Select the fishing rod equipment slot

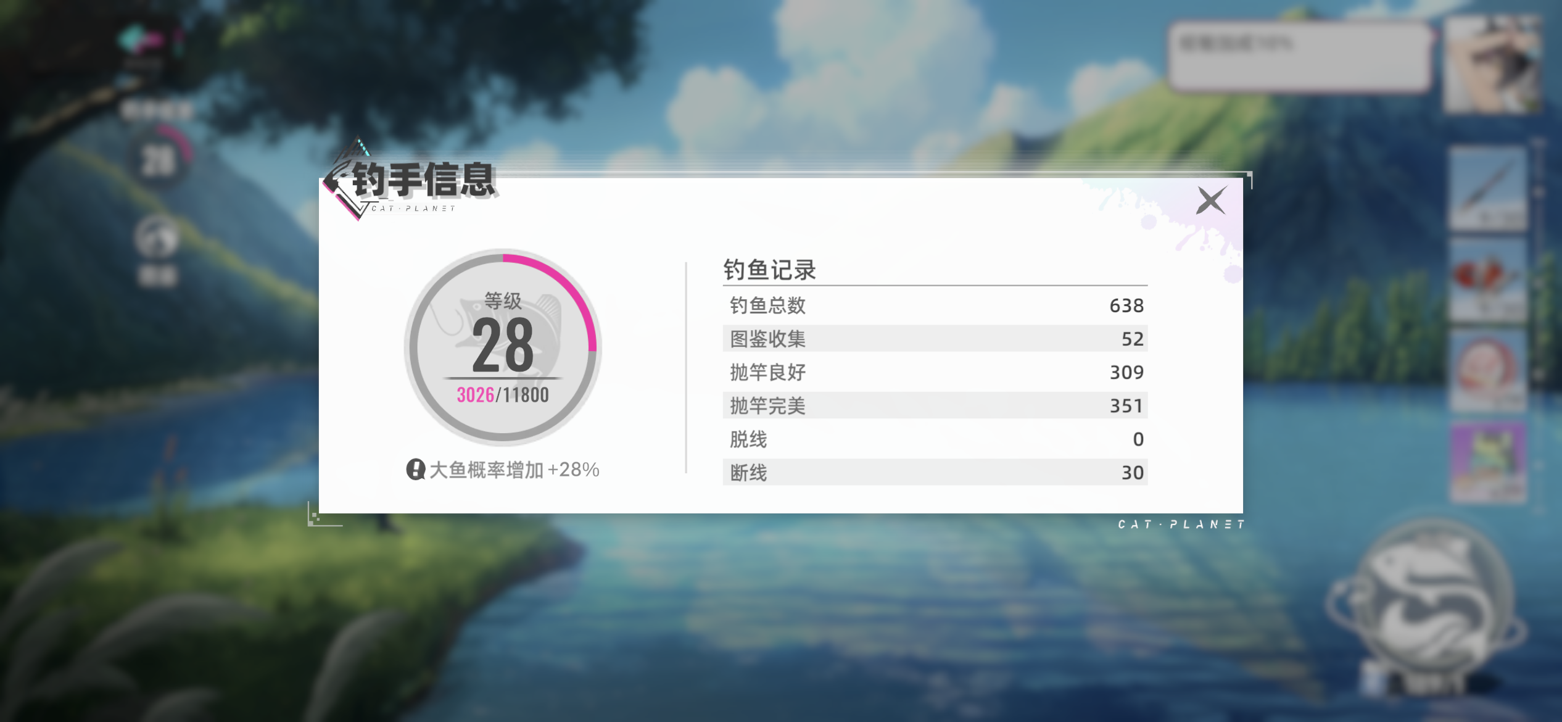point(1487,188)
